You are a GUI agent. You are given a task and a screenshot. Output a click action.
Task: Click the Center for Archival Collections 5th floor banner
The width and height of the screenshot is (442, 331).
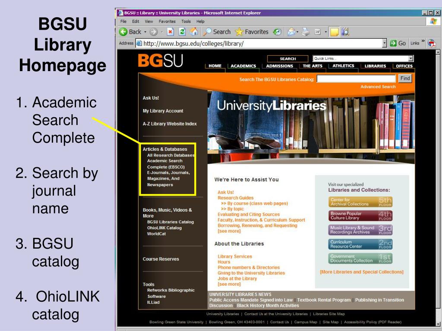360,202
